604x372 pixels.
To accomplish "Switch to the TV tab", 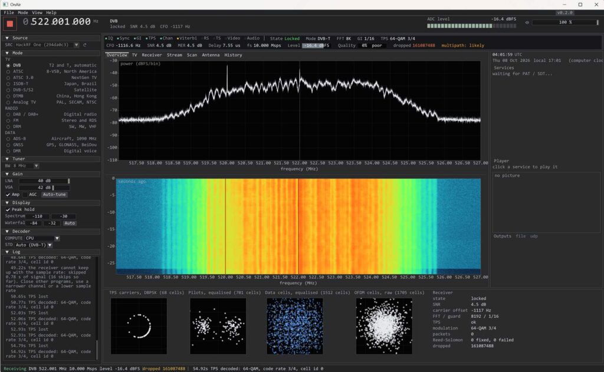I will click(134, 55).
